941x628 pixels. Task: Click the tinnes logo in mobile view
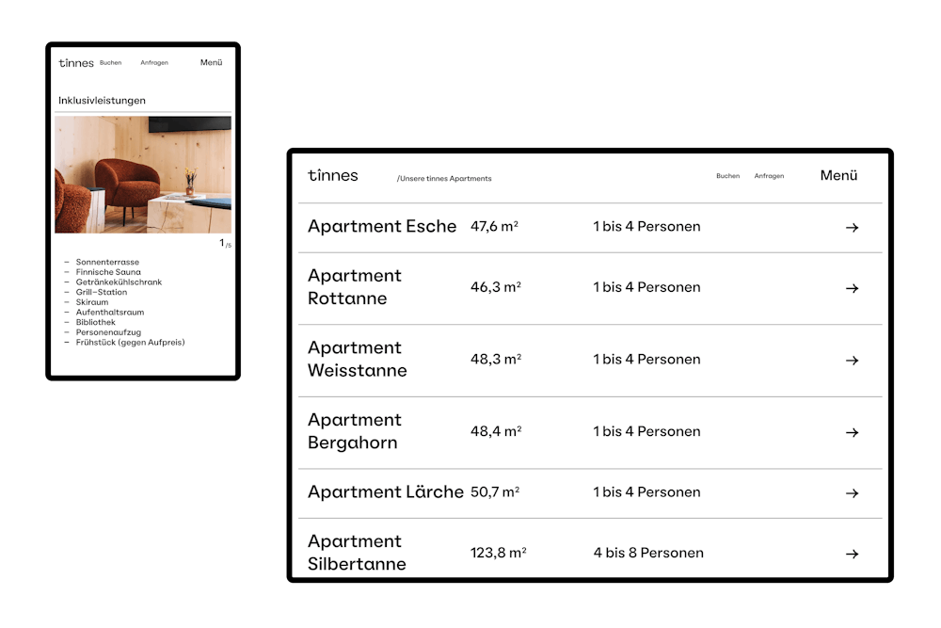tap(75, 63)
